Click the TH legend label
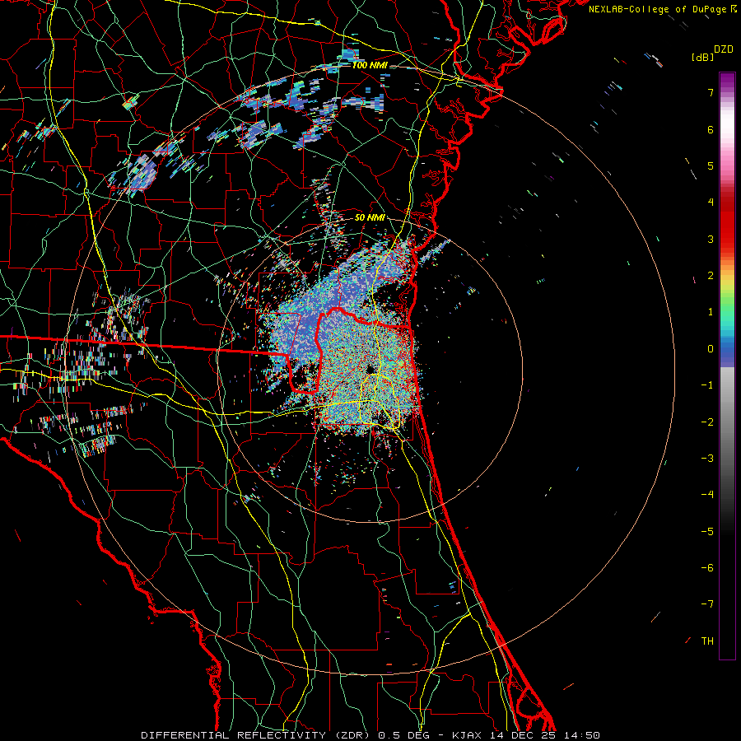 click(707, 641)
